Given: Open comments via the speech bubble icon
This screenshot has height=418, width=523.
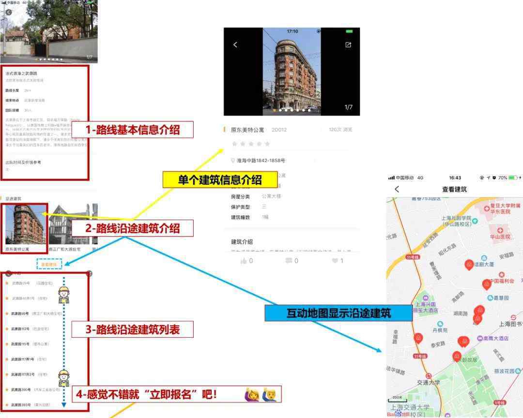Looking at the screenshot, I should coord(289,260).
